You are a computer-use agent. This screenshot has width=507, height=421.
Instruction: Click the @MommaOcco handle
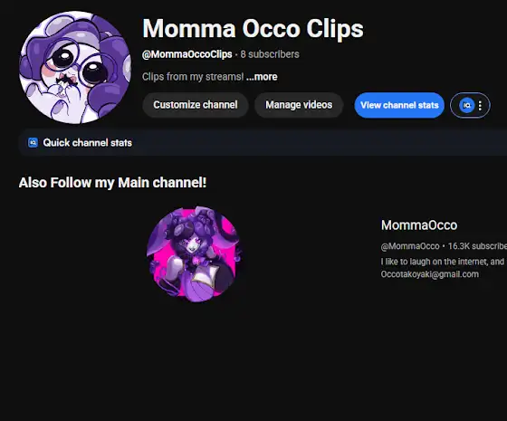point(410,246)
